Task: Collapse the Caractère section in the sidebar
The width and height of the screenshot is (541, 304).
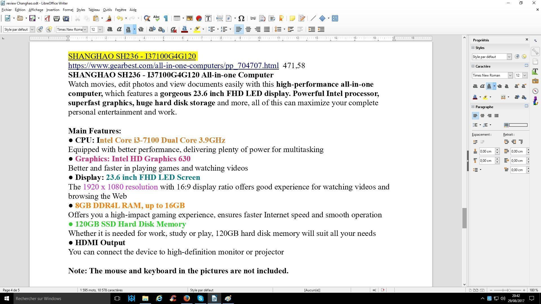Action: tap(473, 66)
